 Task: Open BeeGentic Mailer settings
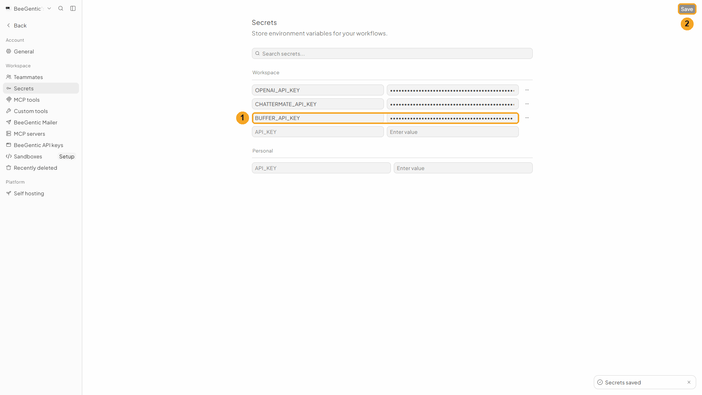pyautogui.click(x=41, y=123)
